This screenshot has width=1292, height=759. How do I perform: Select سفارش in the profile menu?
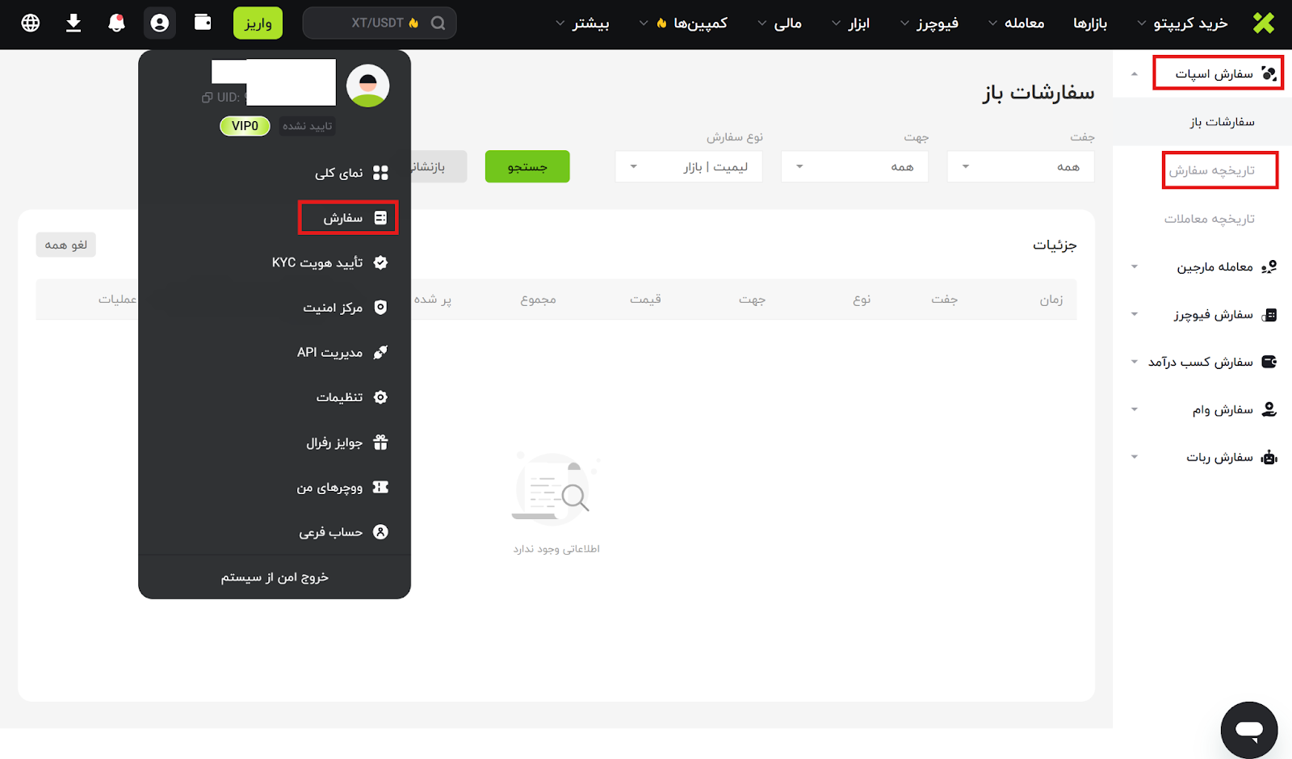coord(348,218)
